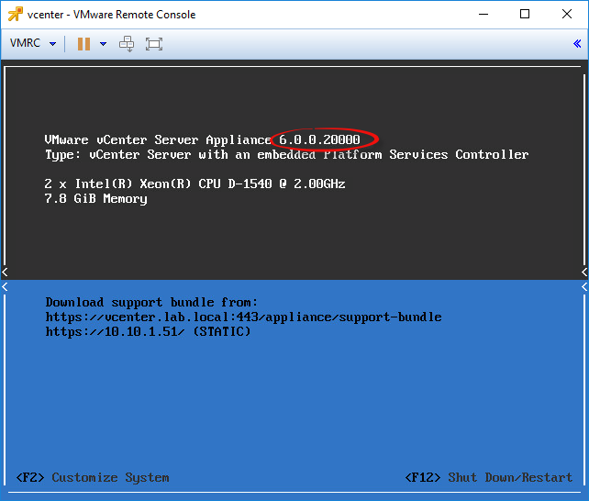Click the F12 Shut Down/Restart option
Screen dimensions: 589x501
click(489, 477)
